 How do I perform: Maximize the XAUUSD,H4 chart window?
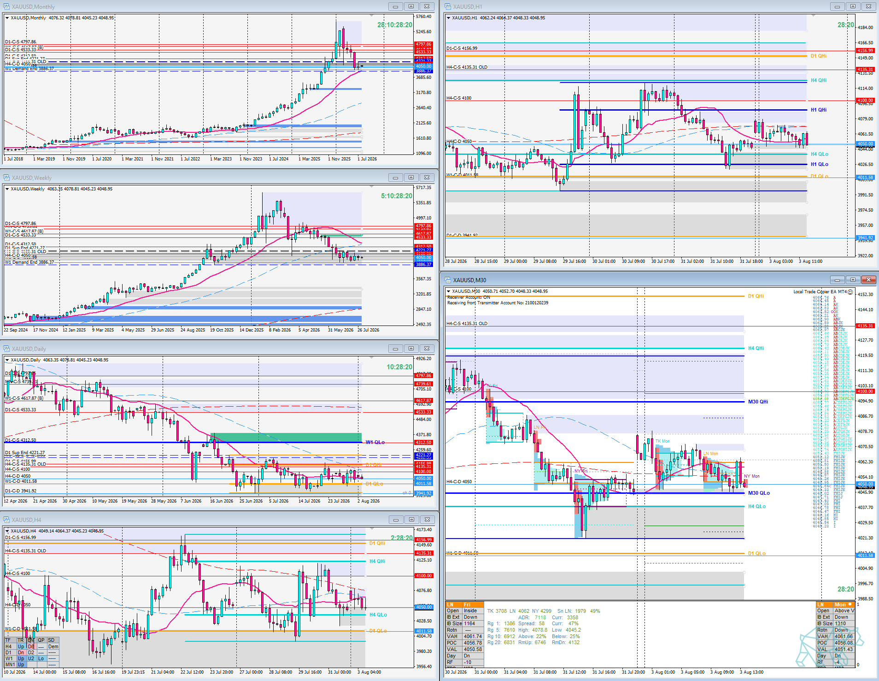(411, 520)
